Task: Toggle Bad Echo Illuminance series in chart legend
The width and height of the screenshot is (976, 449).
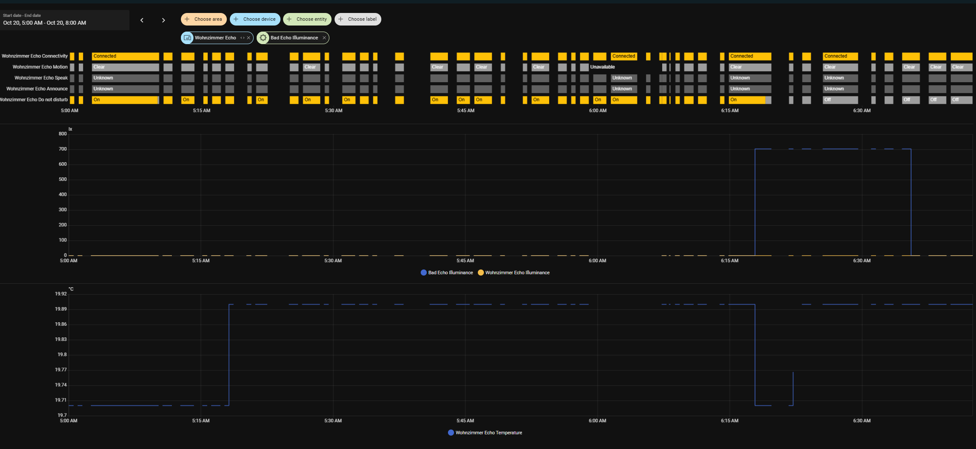Action: (447, 273)
